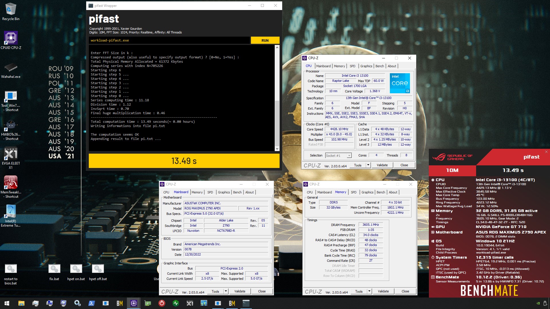Click the '34.0 clocks' CAS Latency value
Screen dimensions: 550x309
pyautogui.click(x=371, y=235)
